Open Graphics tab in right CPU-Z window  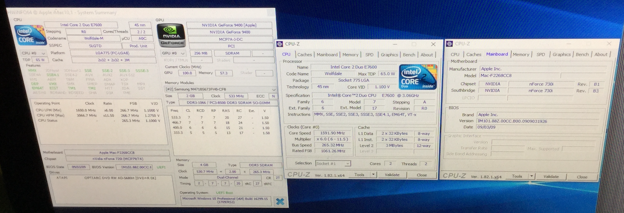point(561,55)
